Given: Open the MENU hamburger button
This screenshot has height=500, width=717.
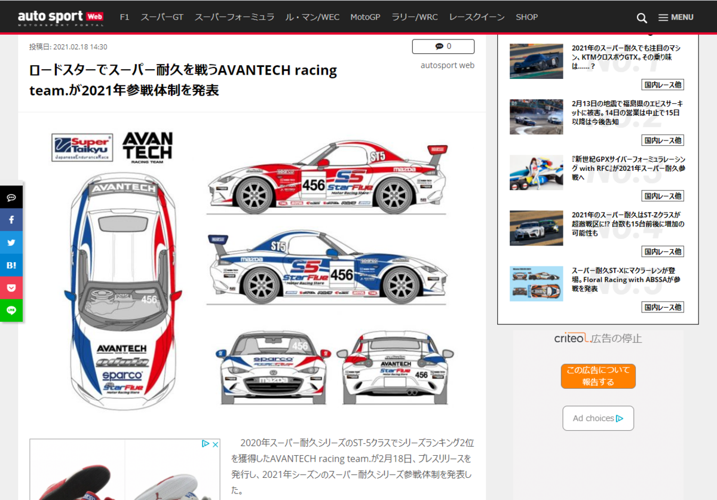Looking at the screenshot, I should coord(676,17).
